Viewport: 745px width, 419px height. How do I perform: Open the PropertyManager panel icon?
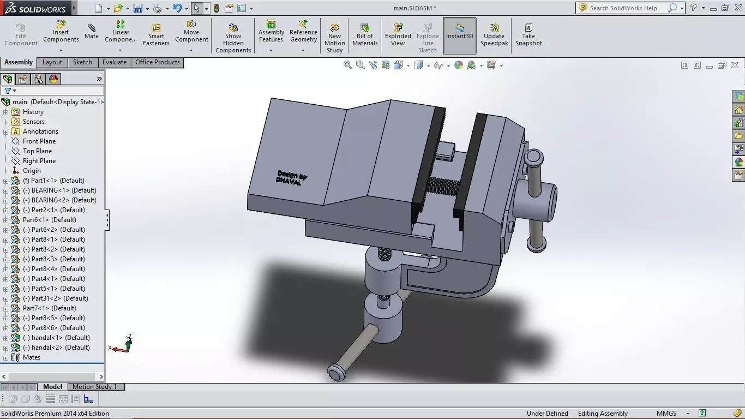point(23,79)
